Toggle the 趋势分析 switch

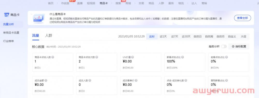pos(224,47)
